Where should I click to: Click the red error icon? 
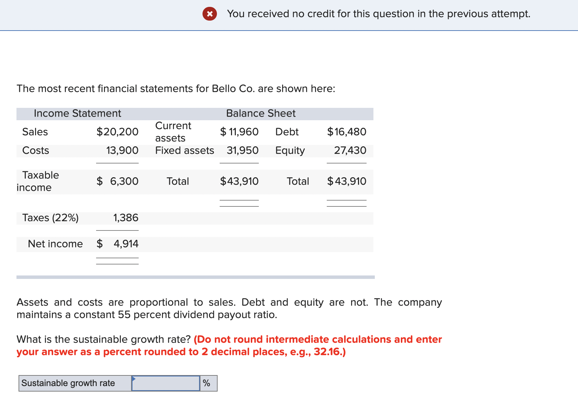(210, 14)
